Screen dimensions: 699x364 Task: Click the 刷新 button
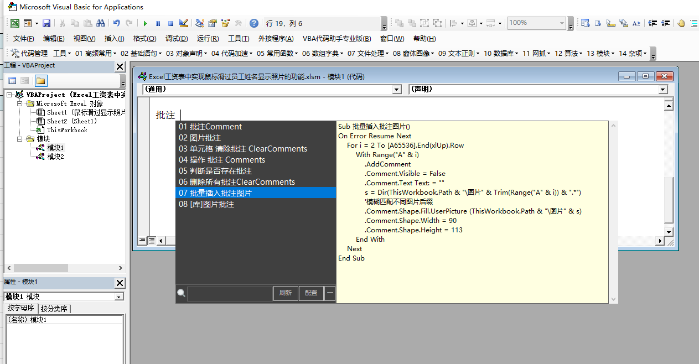[x=286, y=293]
